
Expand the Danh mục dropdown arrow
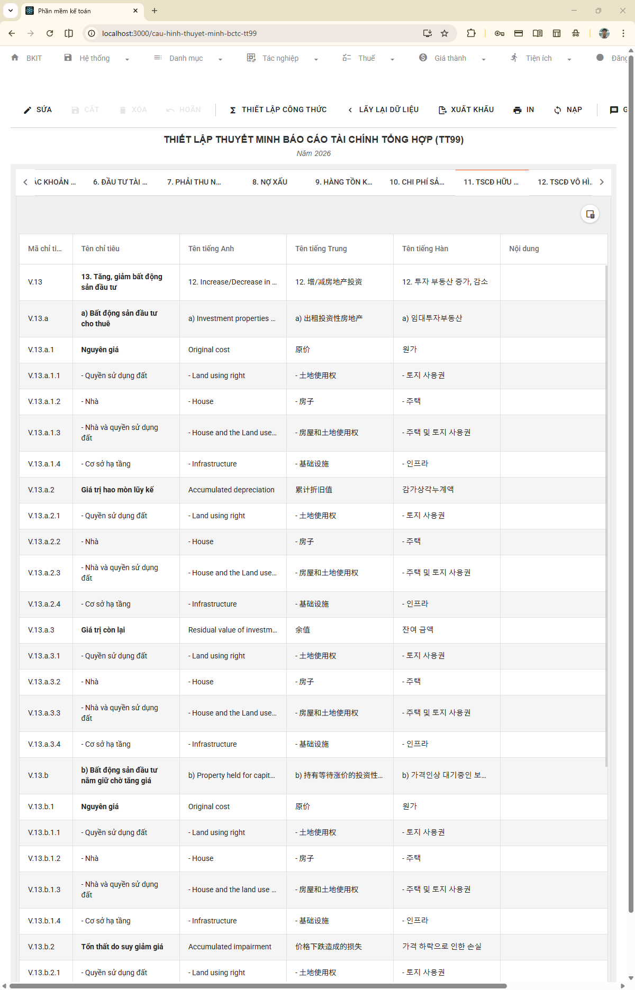[x=220, y=59]
